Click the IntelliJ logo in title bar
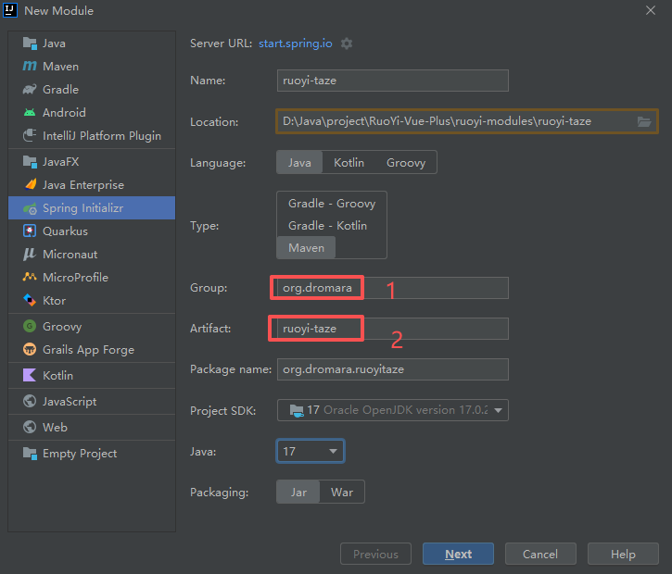 [10, 10]
